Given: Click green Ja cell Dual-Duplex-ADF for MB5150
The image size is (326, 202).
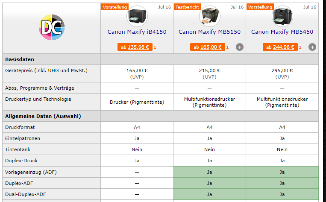Looking at the screenshot, I should click(209, 194).
